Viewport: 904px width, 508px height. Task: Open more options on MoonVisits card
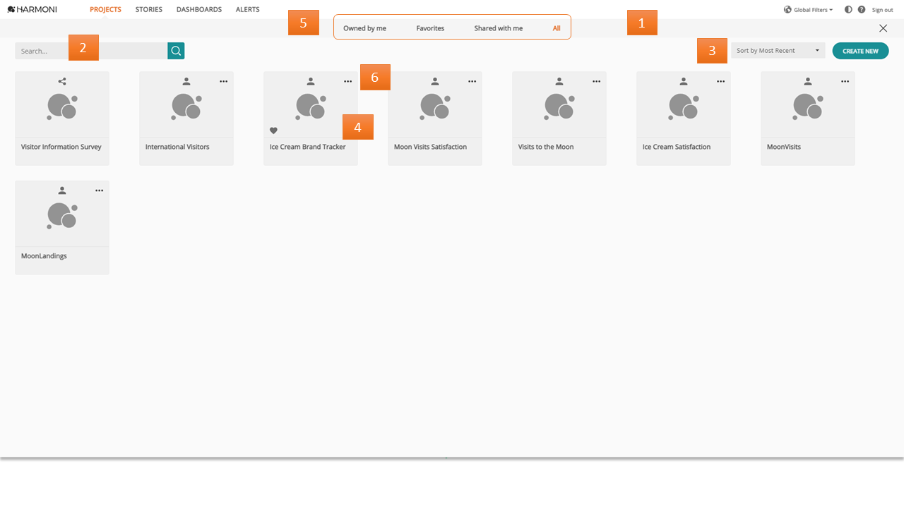tap(845, 81)
